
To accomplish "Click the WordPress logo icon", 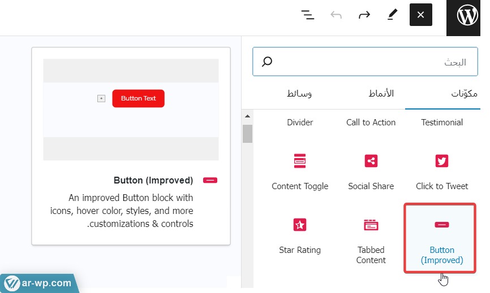I will pyautogui.click(x=468, y=16).
